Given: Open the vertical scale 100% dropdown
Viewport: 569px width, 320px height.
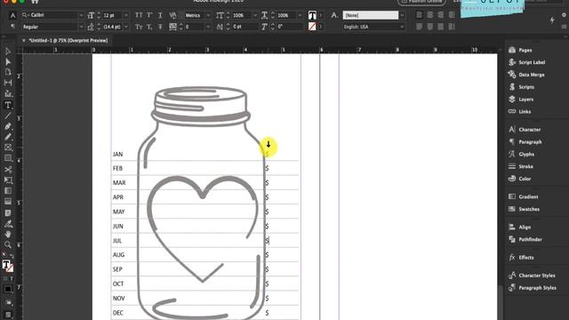Looking at the screenshot, I should tap(255, 15).
